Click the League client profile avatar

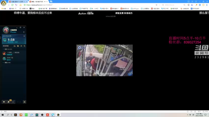[6, 30]
